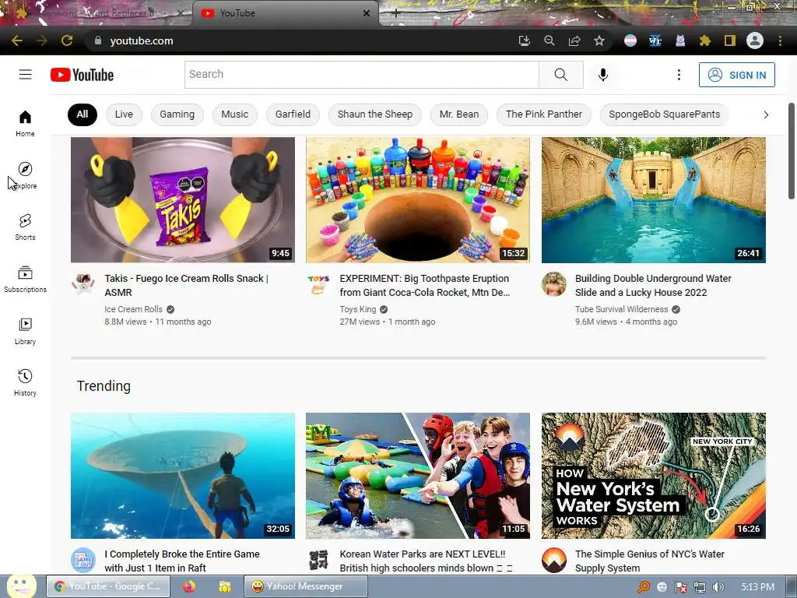797x598 pixels.
Task: Open Library in the sidebar
Action: [x=25, y=331]
